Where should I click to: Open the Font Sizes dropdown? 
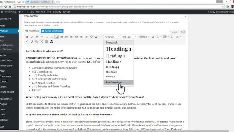click(x=129, y=37)
